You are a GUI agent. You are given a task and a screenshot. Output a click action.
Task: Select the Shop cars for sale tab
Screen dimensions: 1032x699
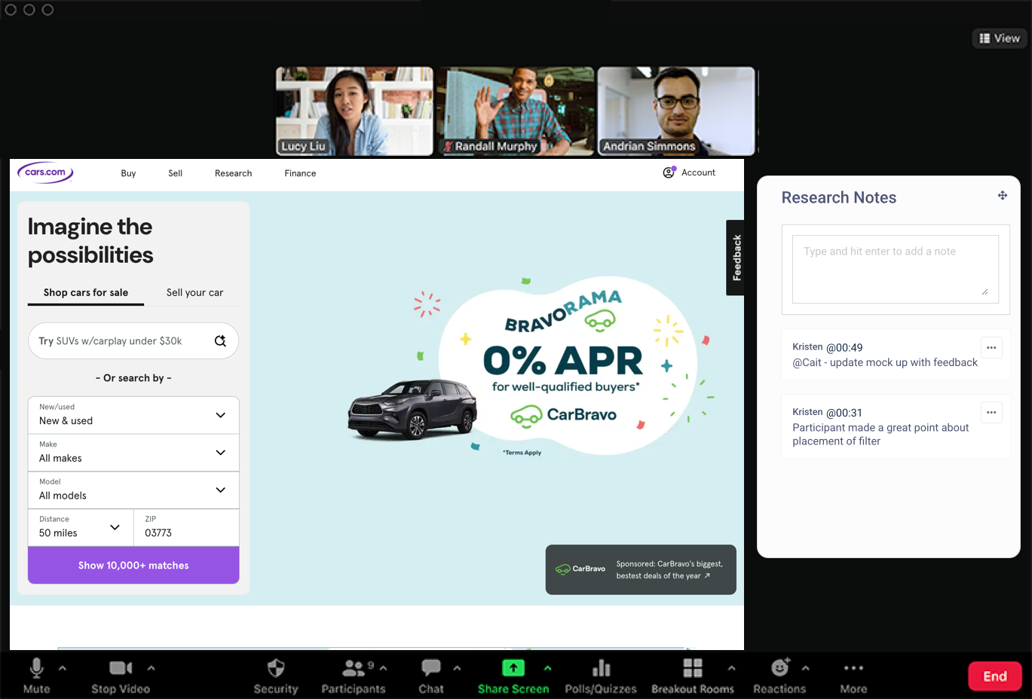pos(86,293)
